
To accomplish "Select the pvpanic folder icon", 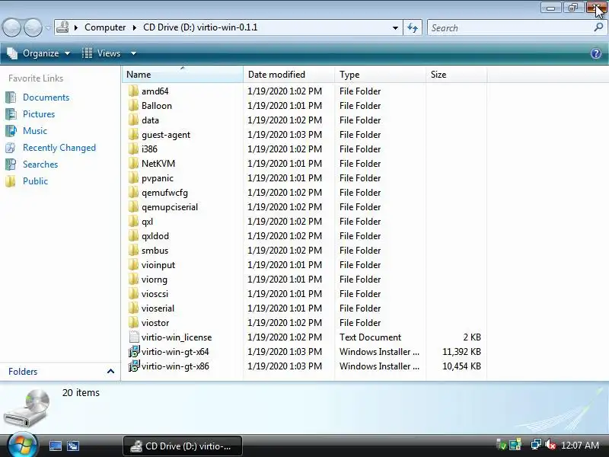I will (133, 178).
